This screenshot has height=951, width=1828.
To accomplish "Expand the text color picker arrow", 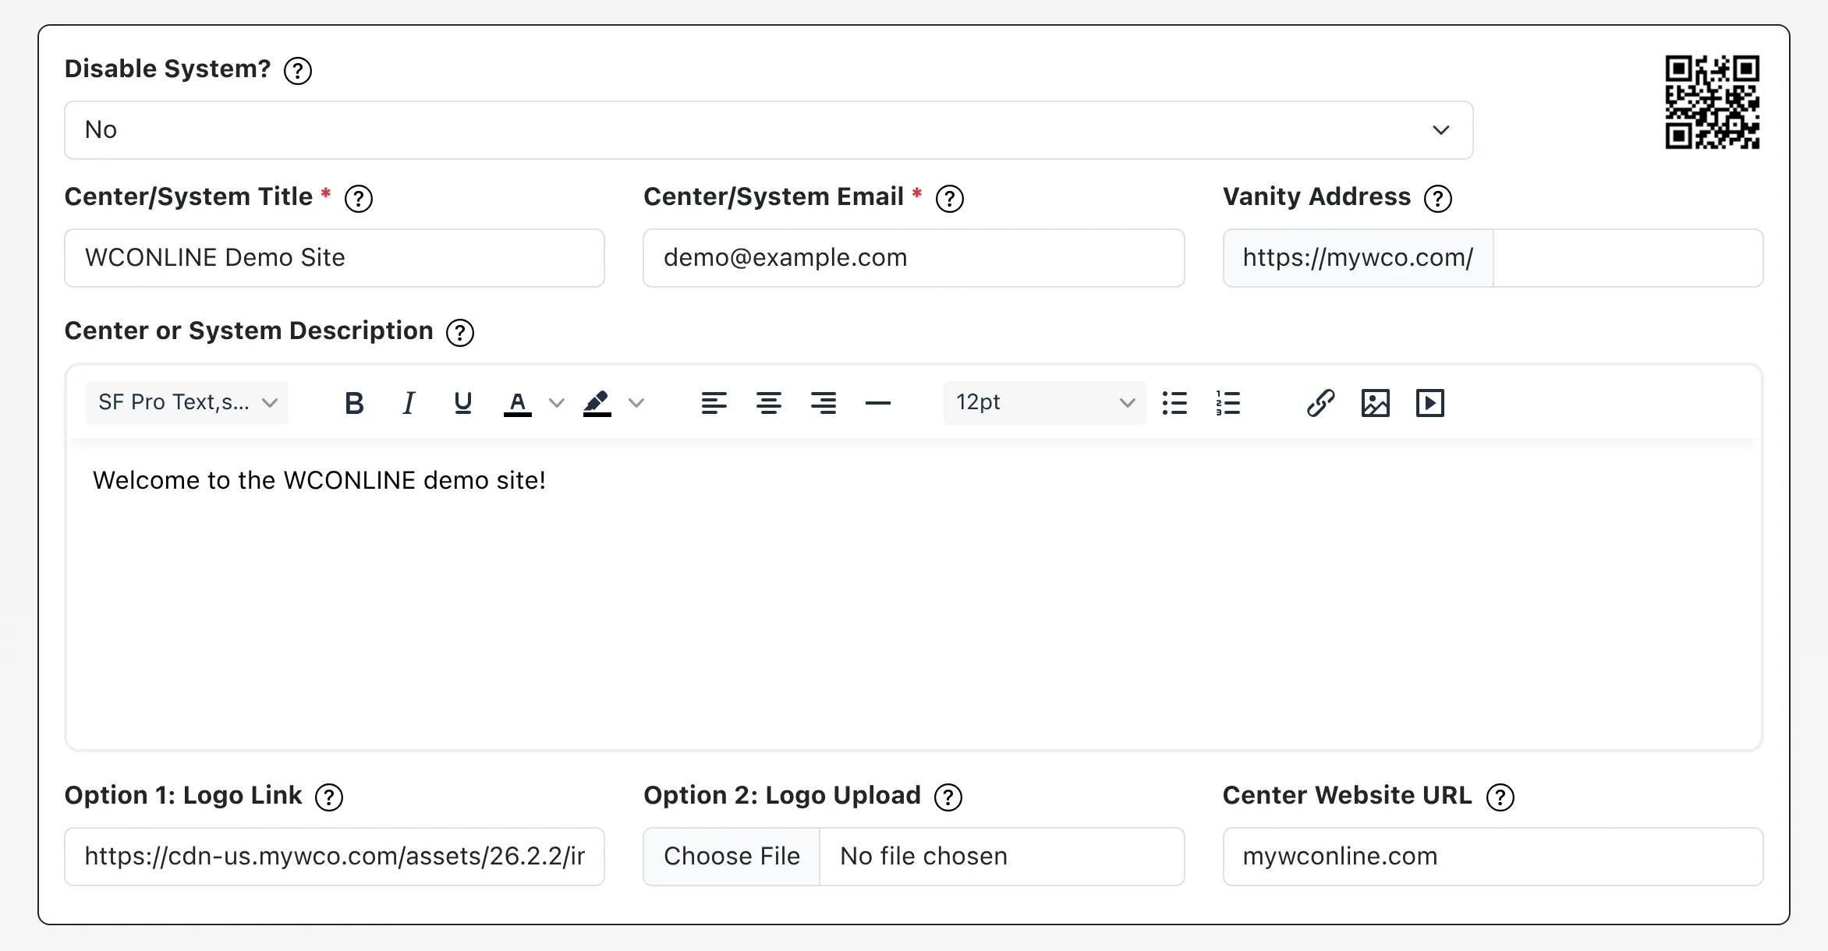I will 556,403.
